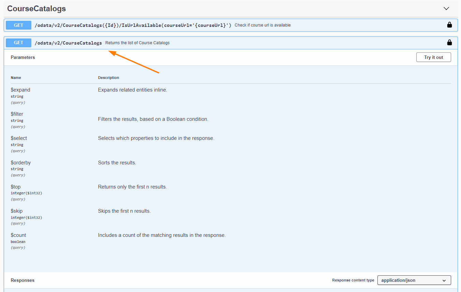461x292 pixels.
Task: Expand the IsUrlAvailable endpoint path
Action: (x=133, y=25)
